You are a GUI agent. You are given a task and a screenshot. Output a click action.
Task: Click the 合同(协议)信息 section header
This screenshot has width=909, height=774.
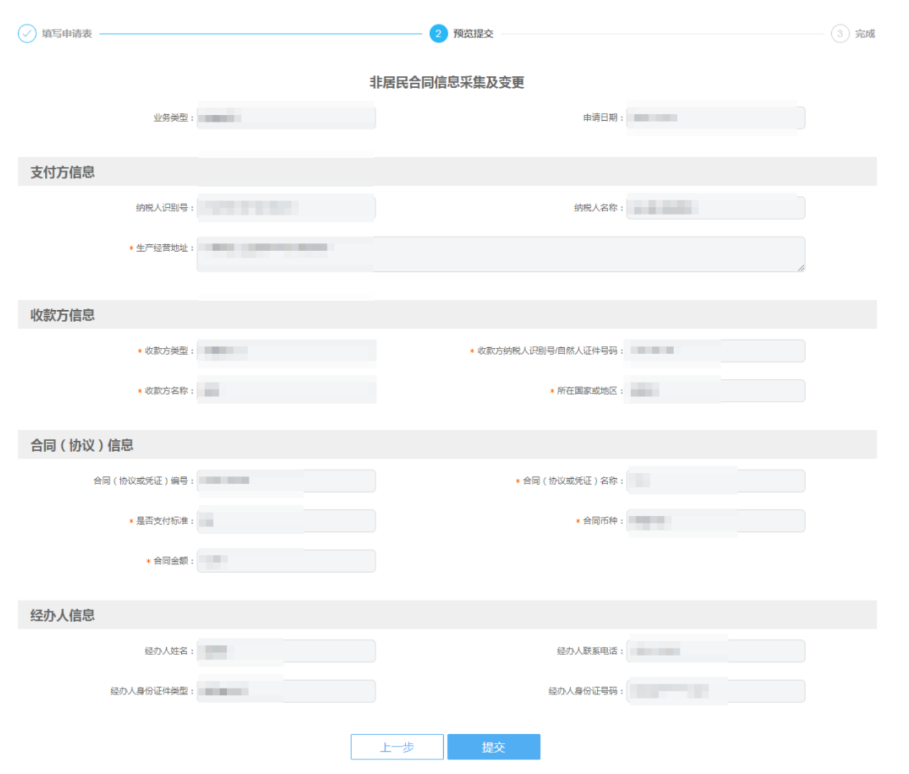447,445
